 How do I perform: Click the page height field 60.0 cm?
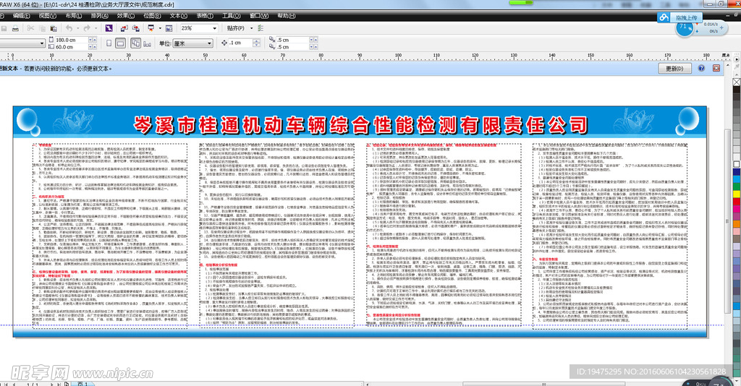coord(72,47)
